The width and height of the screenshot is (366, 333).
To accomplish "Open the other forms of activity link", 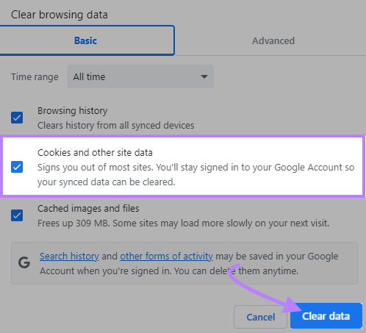I will [x=166, y=257].
